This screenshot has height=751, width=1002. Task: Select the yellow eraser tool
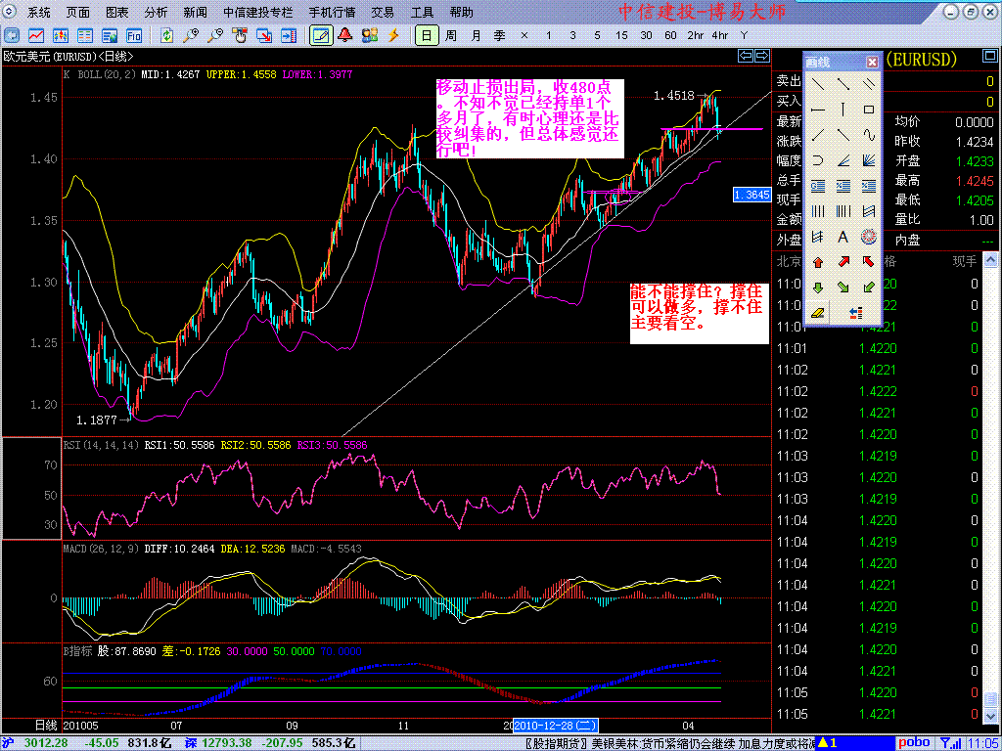coord(818,313)
